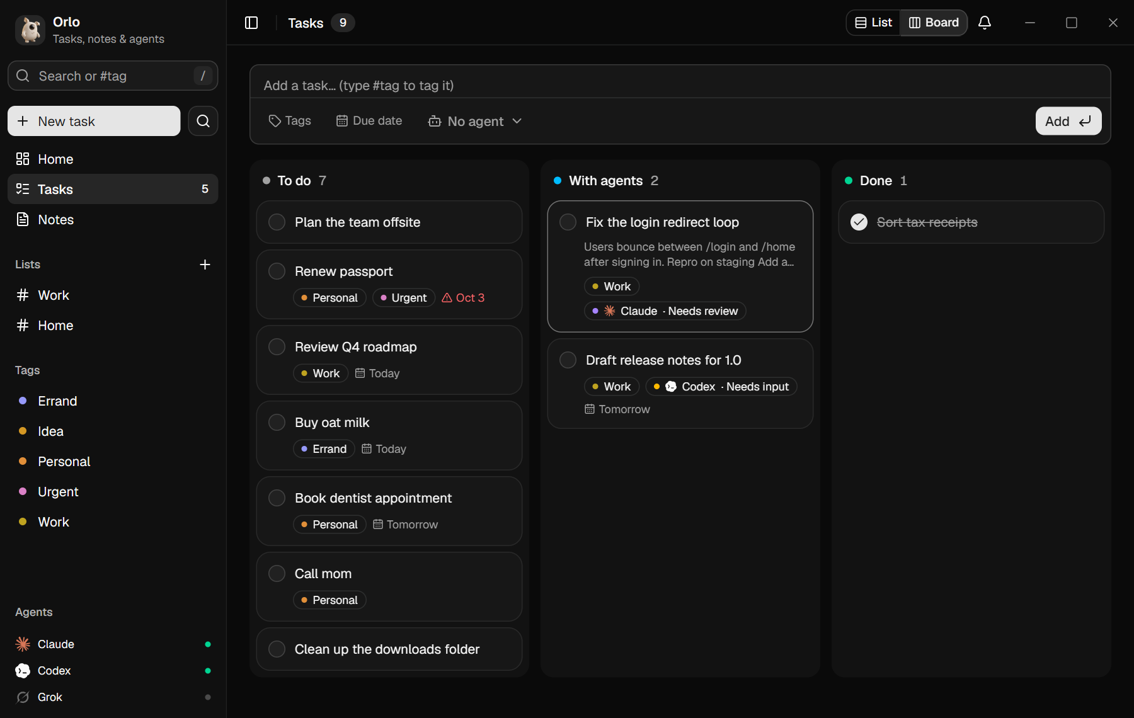Filter by Errand tag in sidebar
1134x718 pixels.
pos(113,401)
